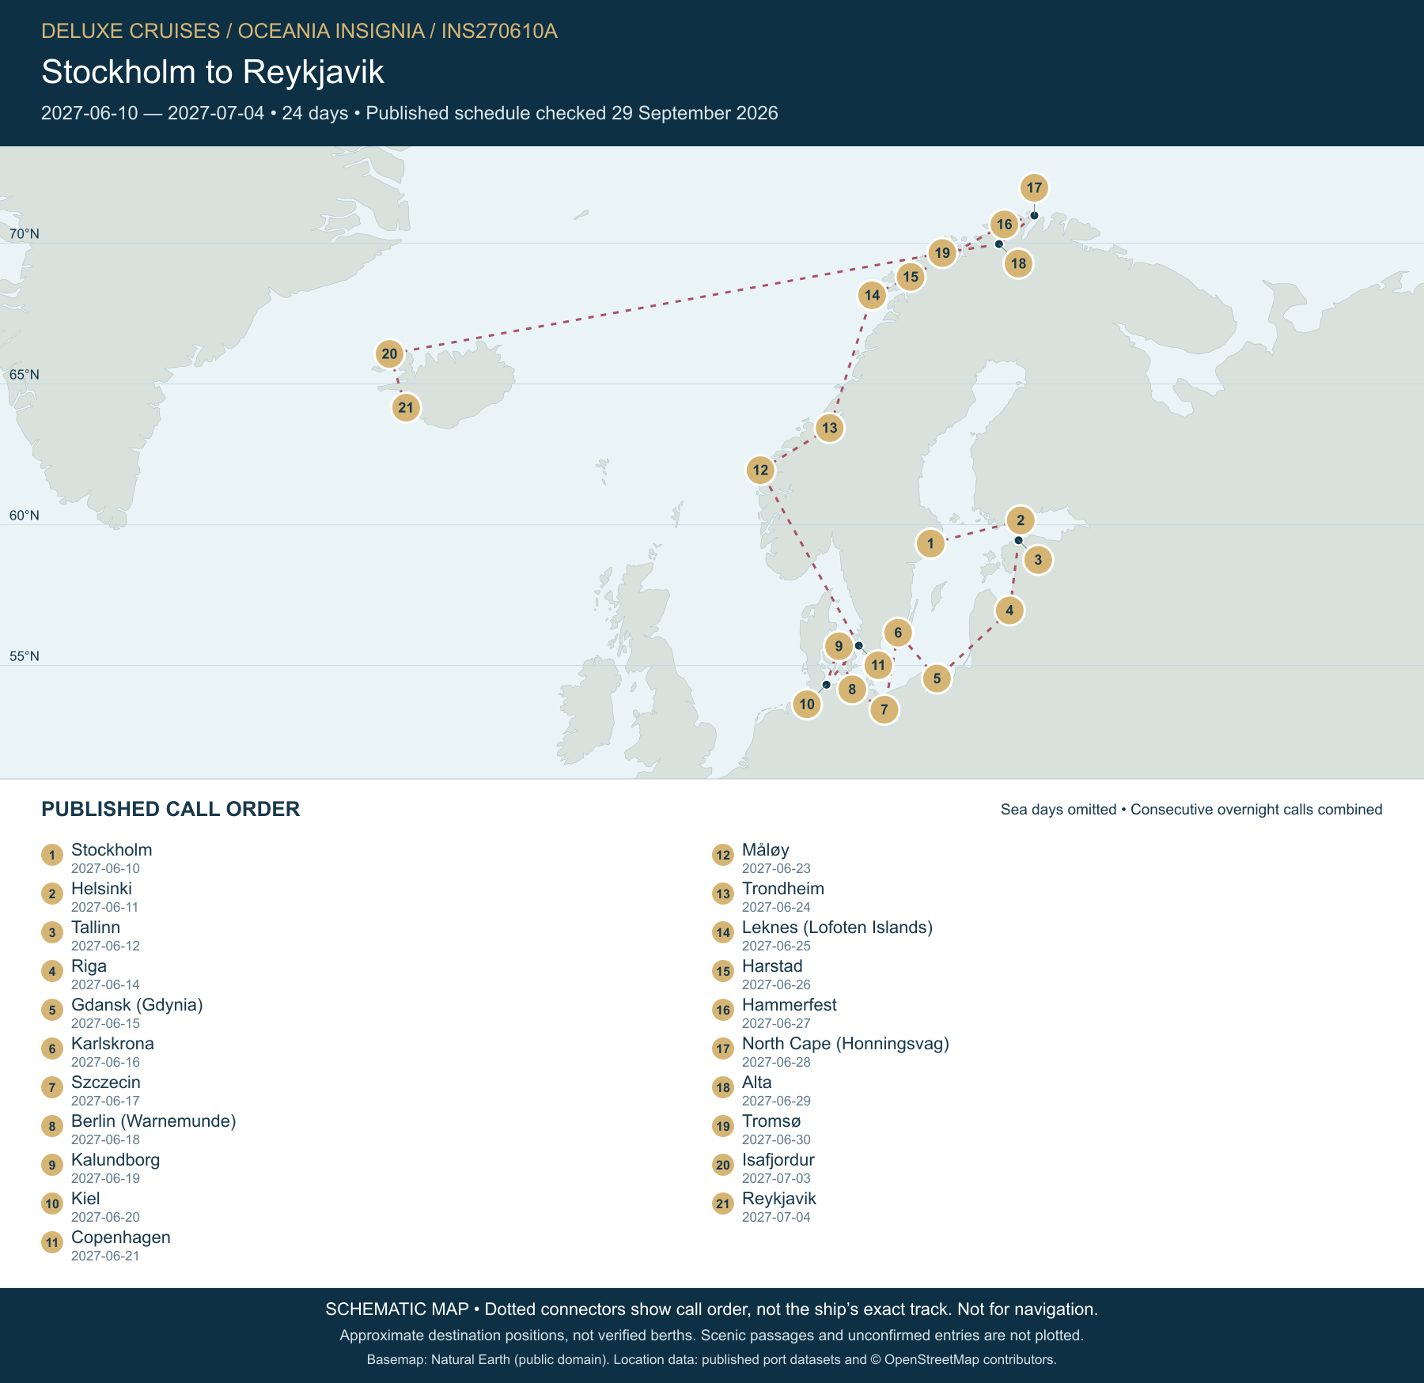Screen dimensions: 1424x1383
Task: Select map marker 13 at Trondheim
Action: coord(829,428)
